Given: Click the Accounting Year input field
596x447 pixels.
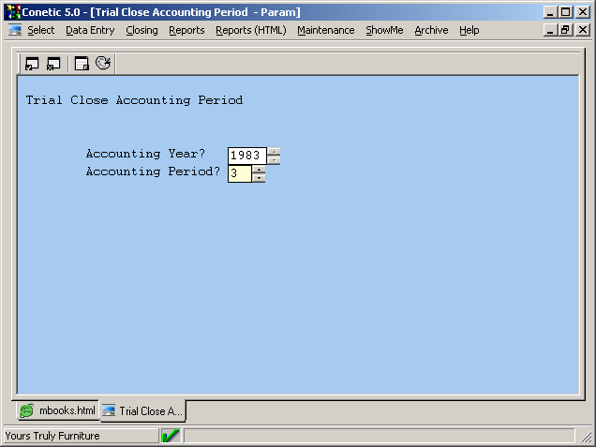Looking at the screenshot, I should pyautogui.click(x=246, y=156).
